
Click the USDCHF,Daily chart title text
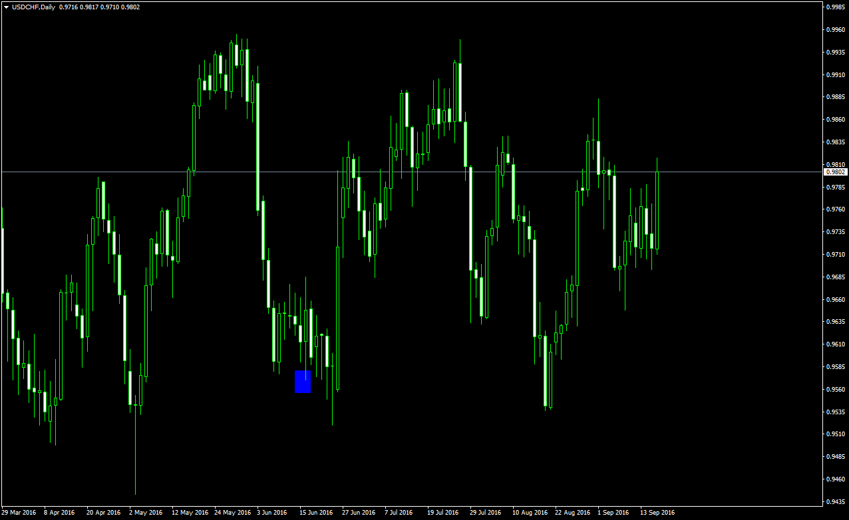pos(33,7)
